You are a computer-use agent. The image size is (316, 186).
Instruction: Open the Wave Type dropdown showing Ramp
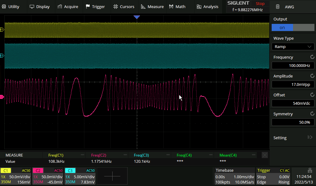tap(293, 46)
